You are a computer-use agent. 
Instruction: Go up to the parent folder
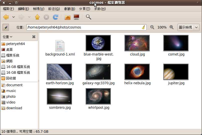coord(37,17)
